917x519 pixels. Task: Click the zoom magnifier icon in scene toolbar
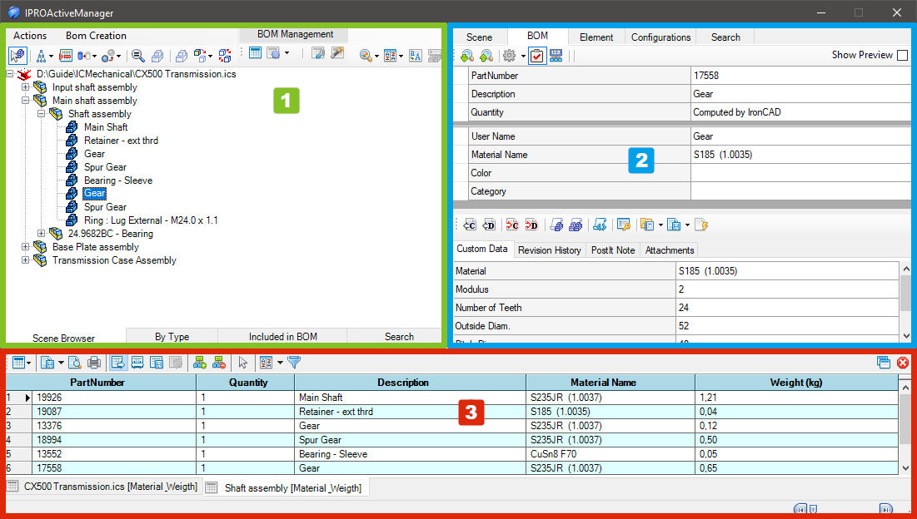pos(138,56)
